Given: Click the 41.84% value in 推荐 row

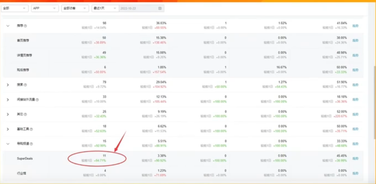Looking at the screenshot, I should [342, 23].
